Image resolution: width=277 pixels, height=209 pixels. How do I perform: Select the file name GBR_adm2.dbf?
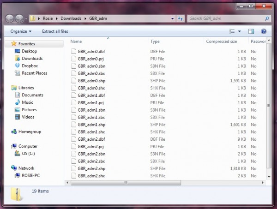[91, 139]
